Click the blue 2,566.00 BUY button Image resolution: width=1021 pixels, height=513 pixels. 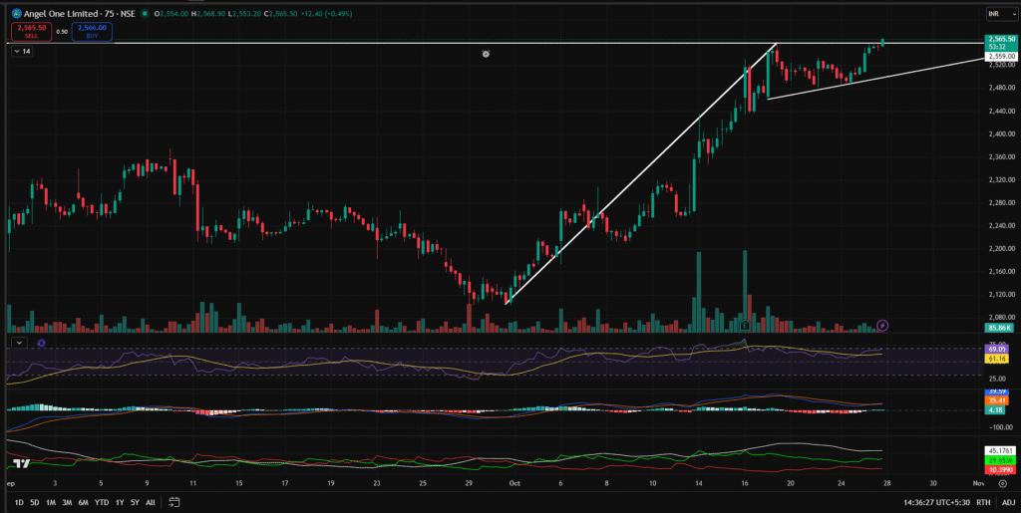click(x=91, y=32)
